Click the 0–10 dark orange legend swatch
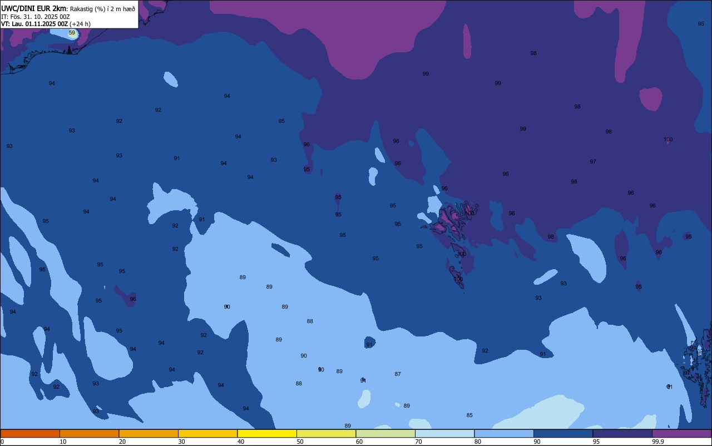 30,433
